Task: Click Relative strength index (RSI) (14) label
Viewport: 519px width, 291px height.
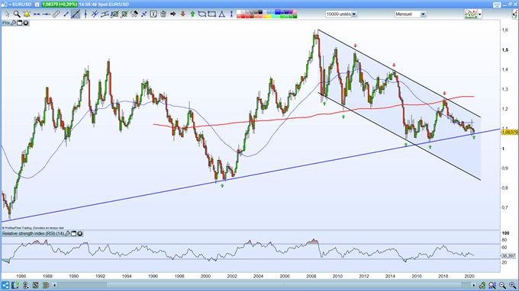Action: click(x=33, y=234)
